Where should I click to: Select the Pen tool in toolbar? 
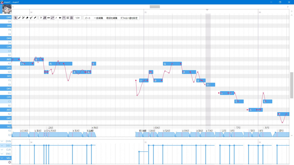pyautogui.click(x=20, y=18)
